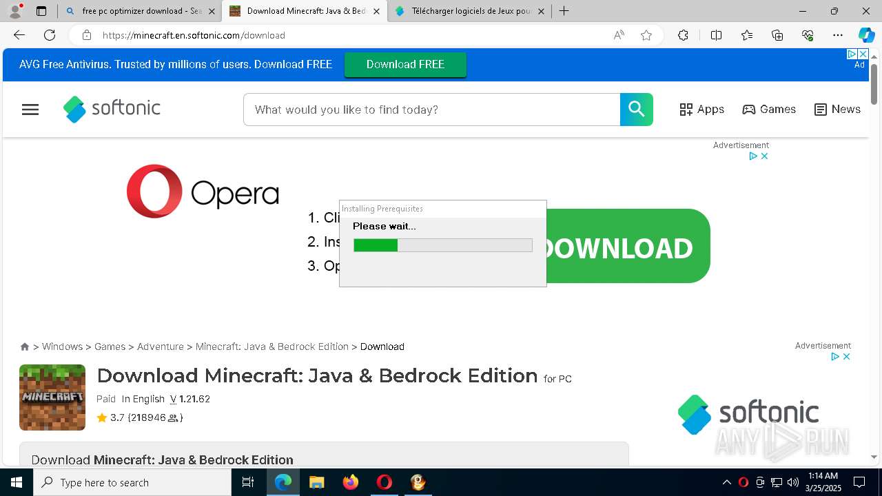Activate Read aloud icon in address bar
Viewport: 882px width, 496px height.
pos(619,35)
